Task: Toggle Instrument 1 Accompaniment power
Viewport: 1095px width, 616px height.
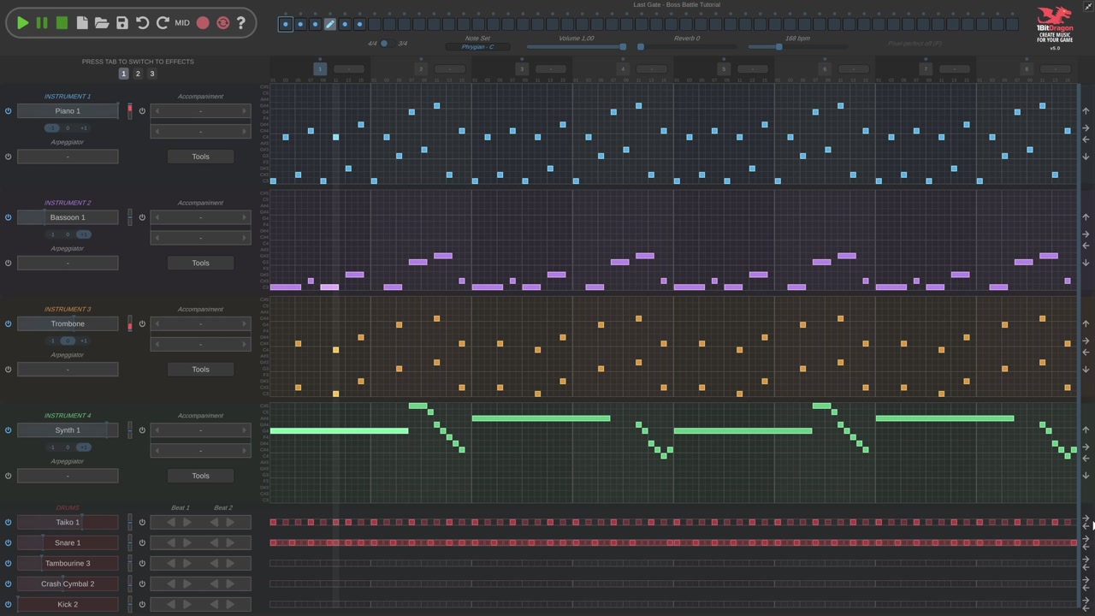Action: pyautogui.click(x=142, y=111)
